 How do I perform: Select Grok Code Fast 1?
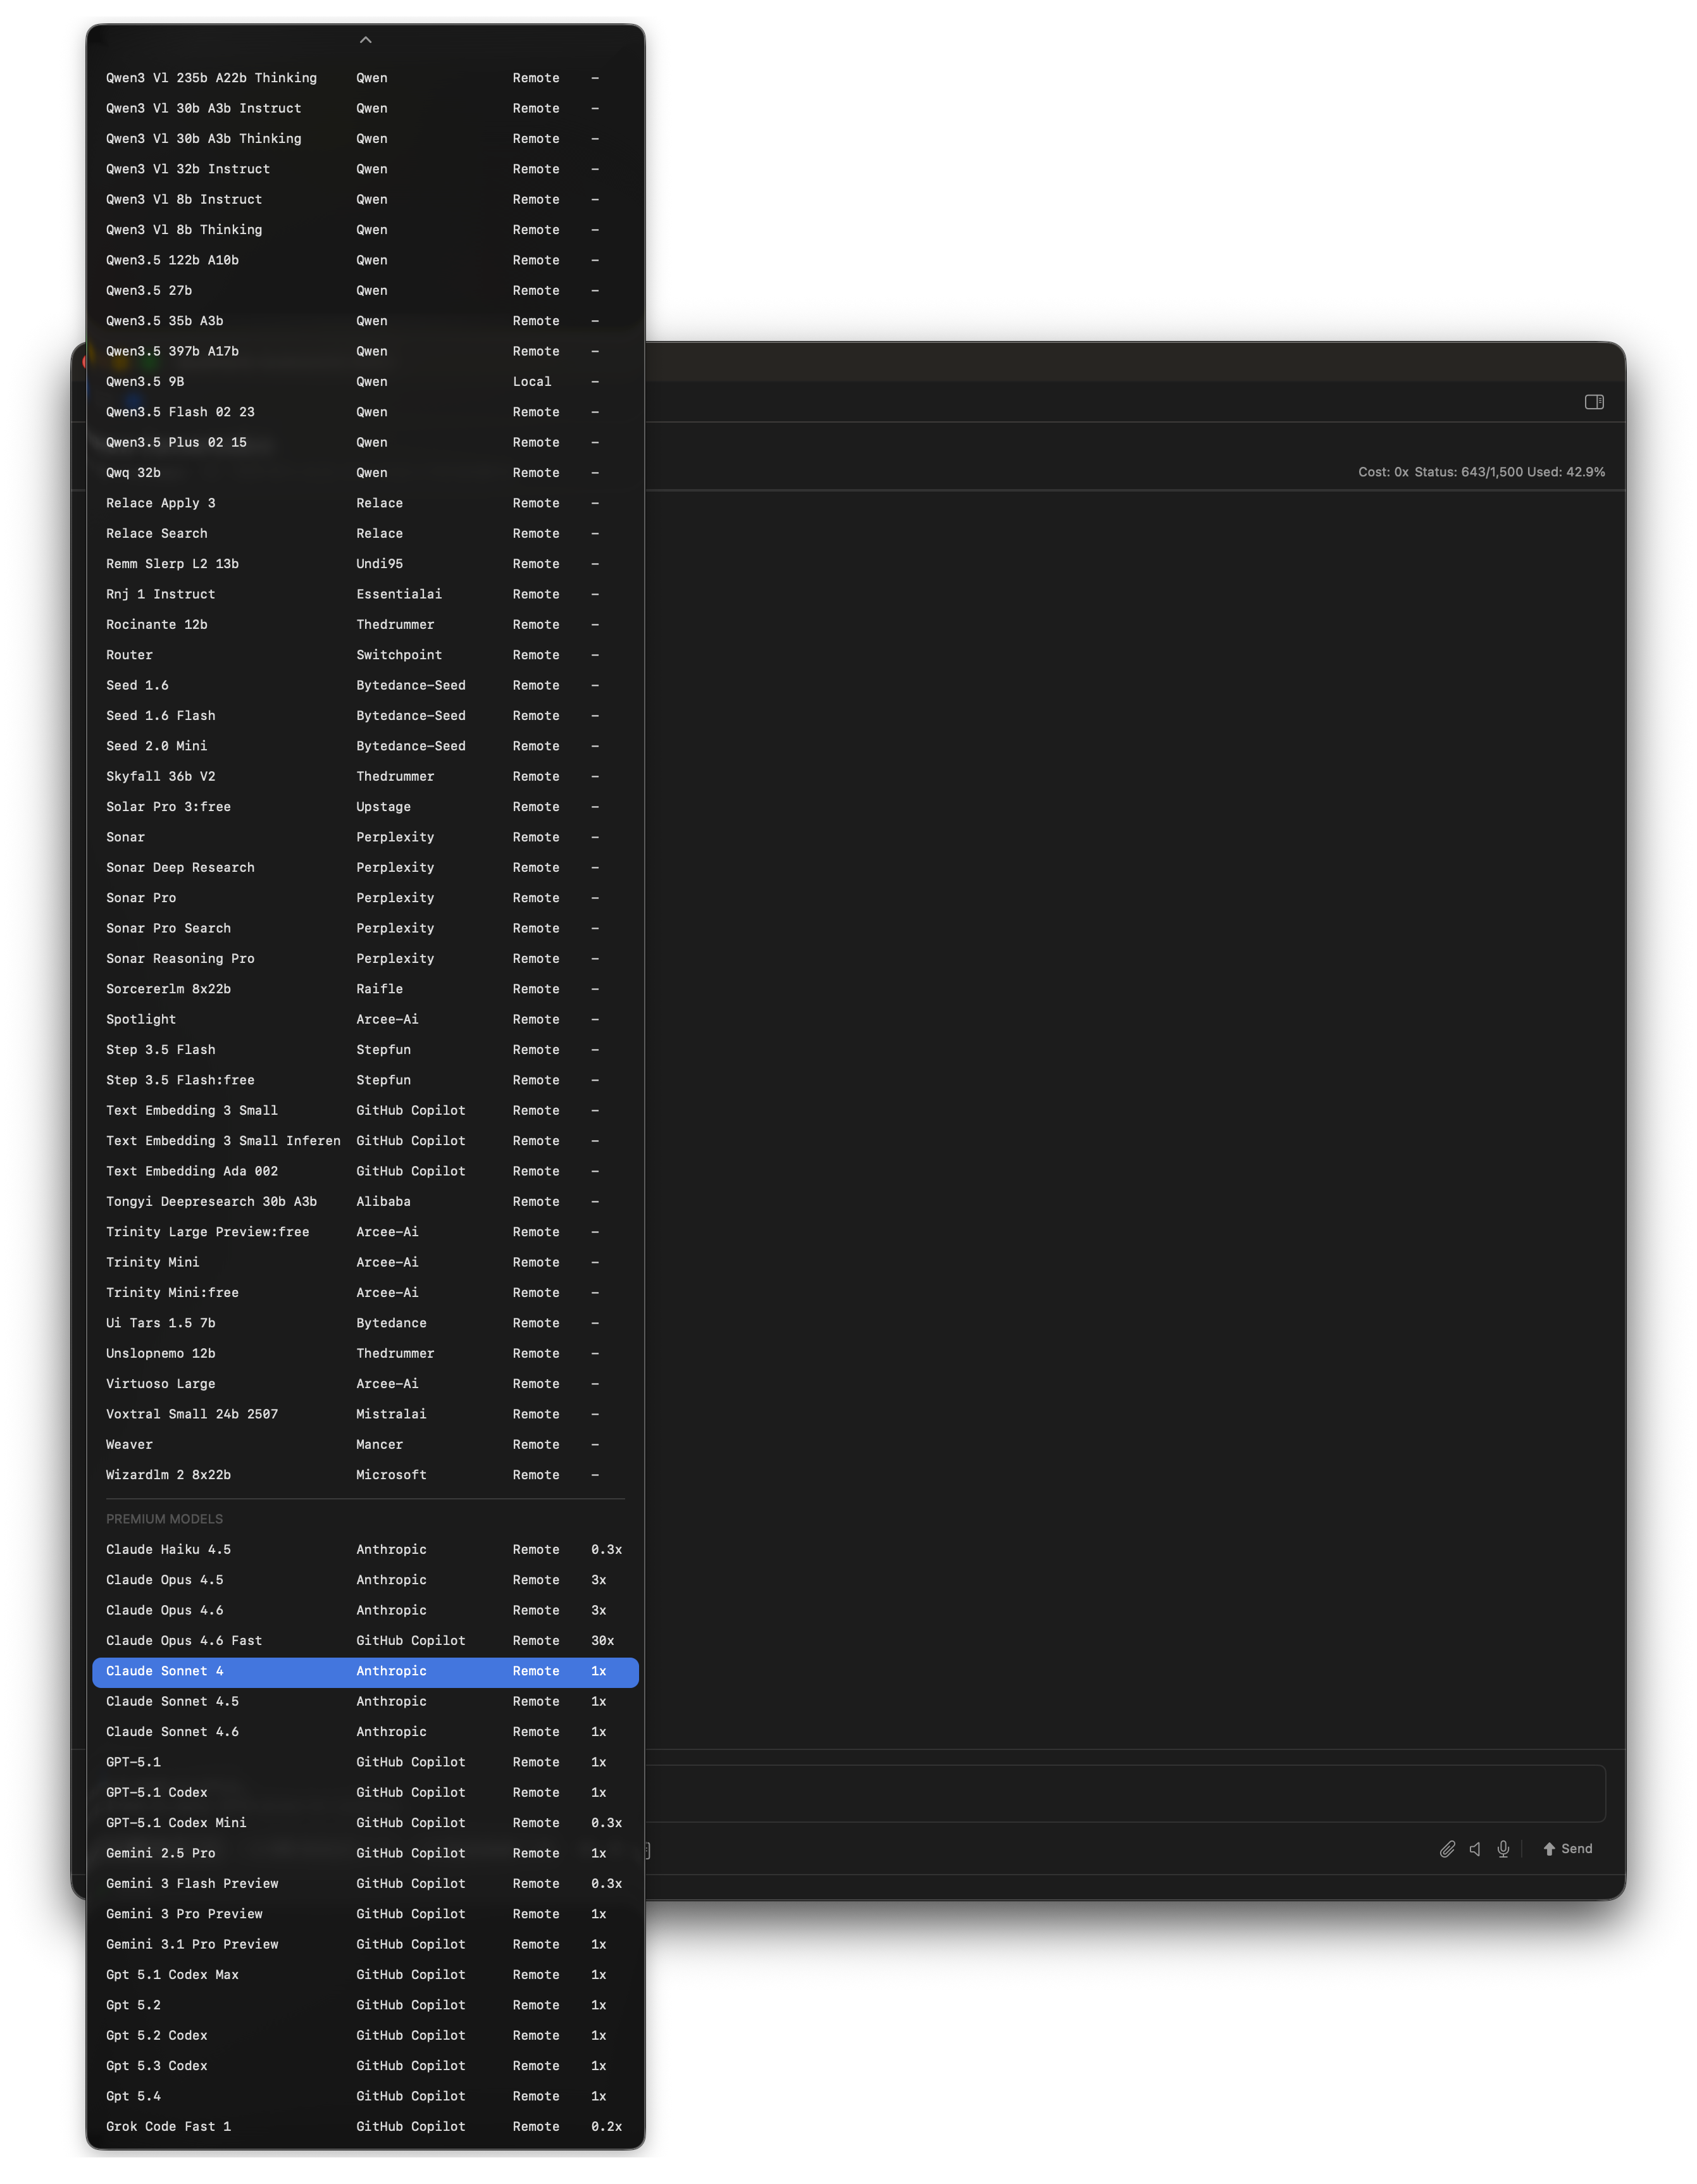tap(365, 2127)
